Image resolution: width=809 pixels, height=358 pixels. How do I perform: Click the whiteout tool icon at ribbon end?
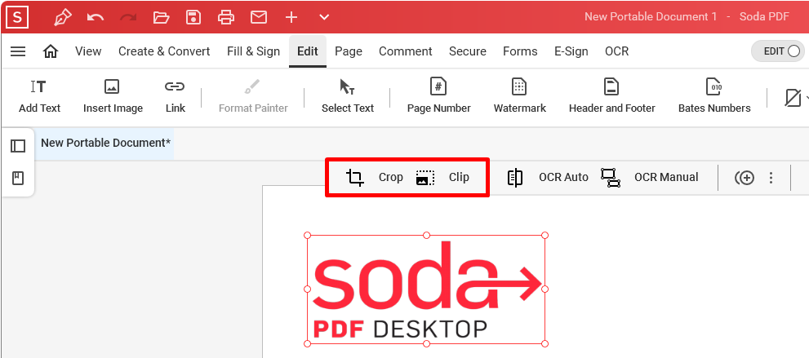tap(793, 97)
